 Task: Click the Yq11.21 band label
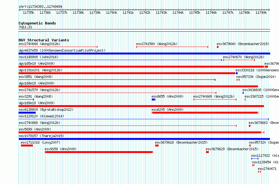point(25,27)
